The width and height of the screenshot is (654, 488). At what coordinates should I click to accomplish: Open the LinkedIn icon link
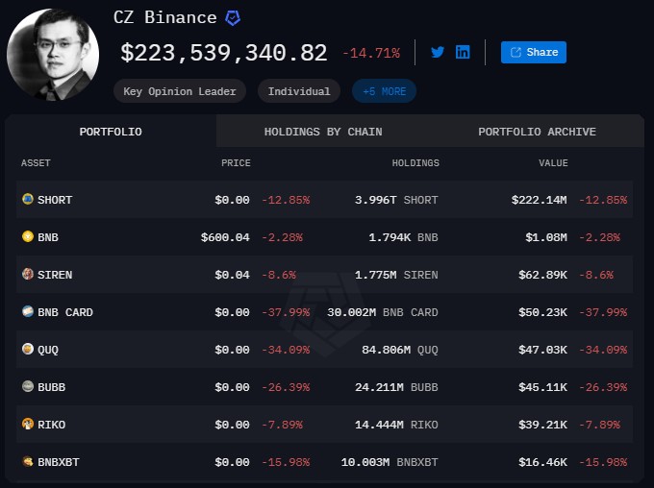click(x=463, y=52)
